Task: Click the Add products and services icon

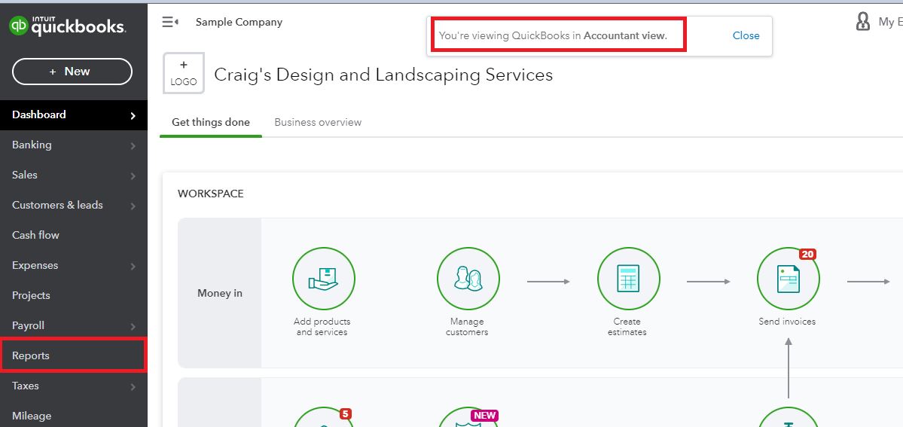Action: pos(324,279)
